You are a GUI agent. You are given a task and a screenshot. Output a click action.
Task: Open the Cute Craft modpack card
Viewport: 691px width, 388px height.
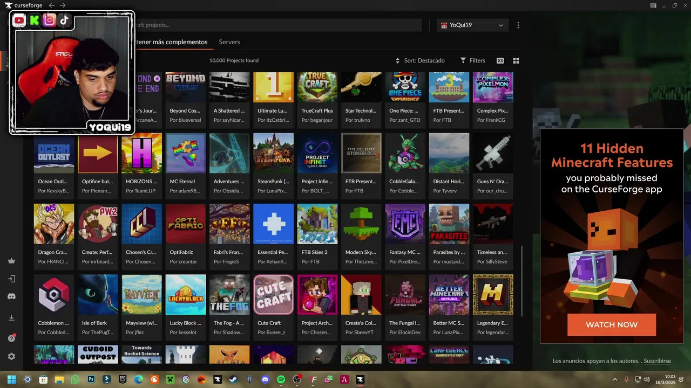click(274, 307)
